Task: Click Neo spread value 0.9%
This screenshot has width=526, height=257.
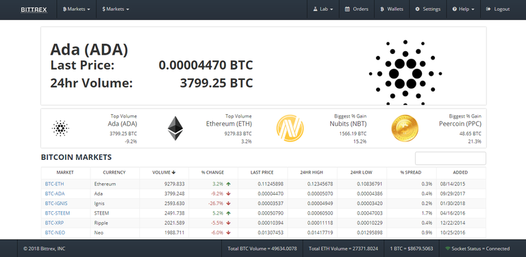Action: coord(427,232)
